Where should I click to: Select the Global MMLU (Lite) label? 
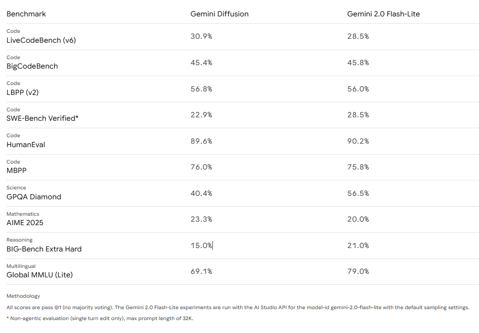(x=39, y=275)
